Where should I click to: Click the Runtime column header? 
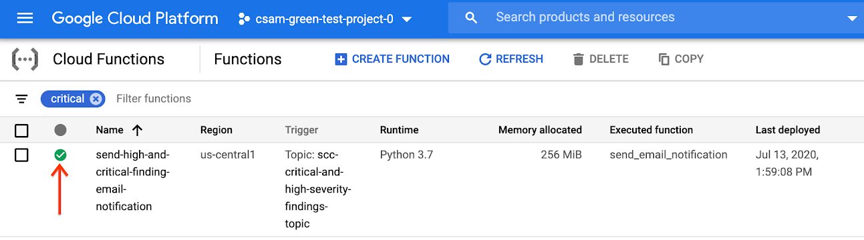point(400,130)
